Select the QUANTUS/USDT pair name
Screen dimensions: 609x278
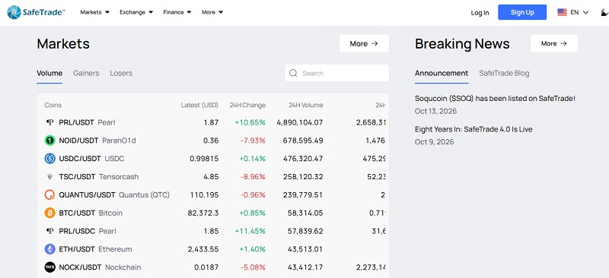[x=88, y=194]
